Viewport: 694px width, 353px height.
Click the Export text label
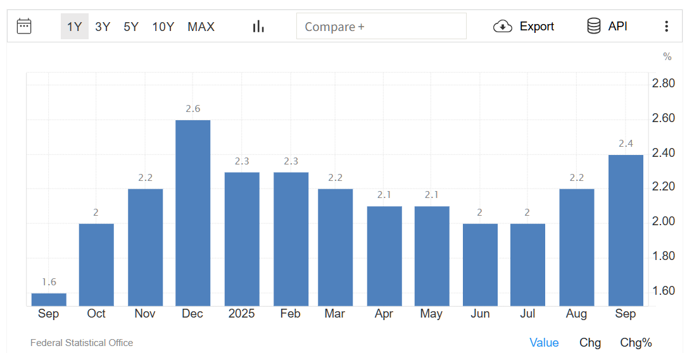click(x=536, y=27)
